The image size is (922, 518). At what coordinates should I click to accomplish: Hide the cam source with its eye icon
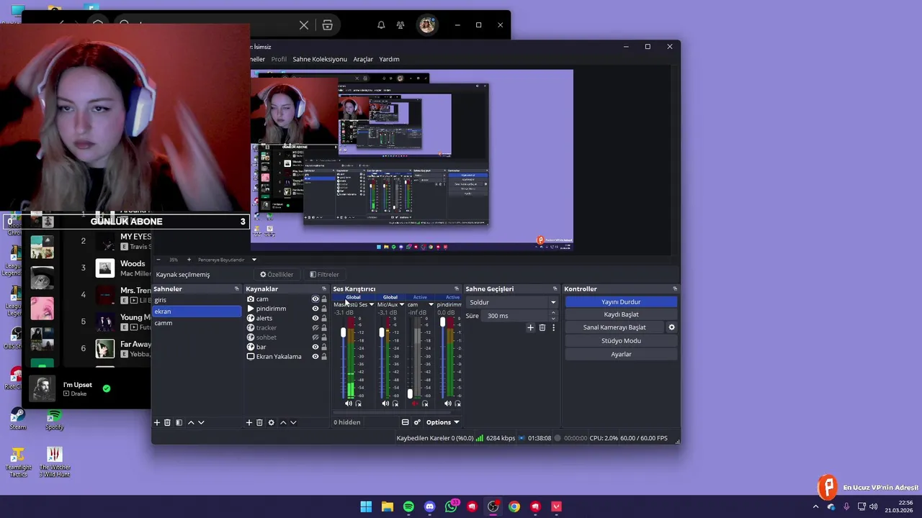pyautogui.click(x=315, y=299)
